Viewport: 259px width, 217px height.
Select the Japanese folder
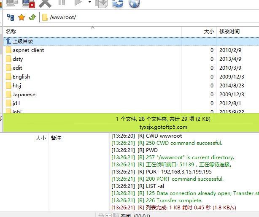[x=24, y=95]
